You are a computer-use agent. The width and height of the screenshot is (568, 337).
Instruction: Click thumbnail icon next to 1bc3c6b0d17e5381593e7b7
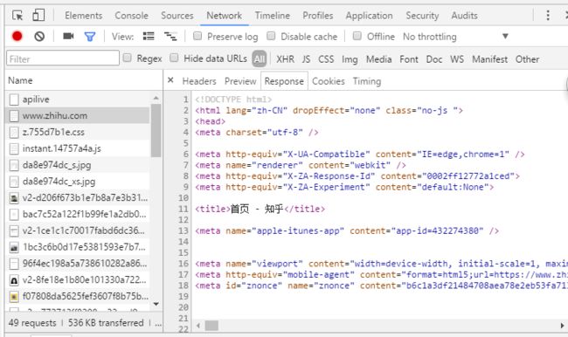click(14, 247)
